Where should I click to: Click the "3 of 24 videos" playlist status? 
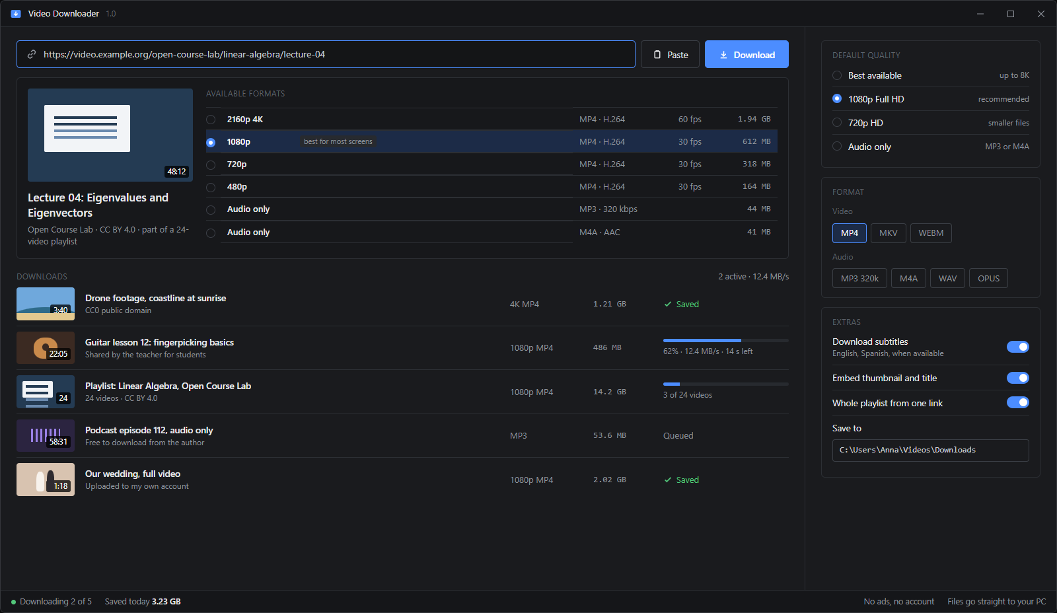pyautogui.click(x=688, y=395)
